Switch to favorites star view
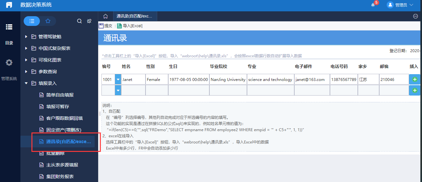 48,21
